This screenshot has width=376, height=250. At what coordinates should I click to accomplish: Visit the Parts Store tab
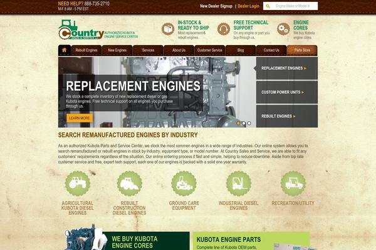(302, 50)
